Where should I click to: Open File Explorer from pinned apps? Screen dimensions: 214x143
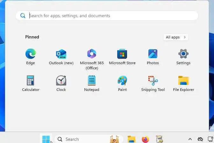pos(183,83)
